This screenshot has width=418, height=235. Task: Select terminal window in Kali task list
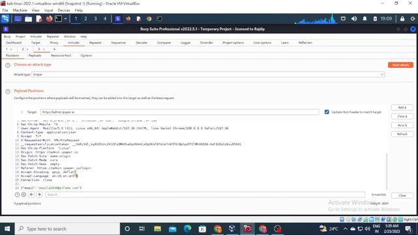pos(159,19)
